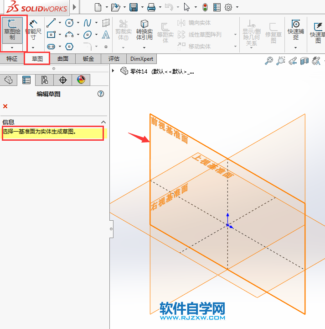
Task: Open the DimXpertManager tab
Action: pyautogui.click(x=63, y=80)
